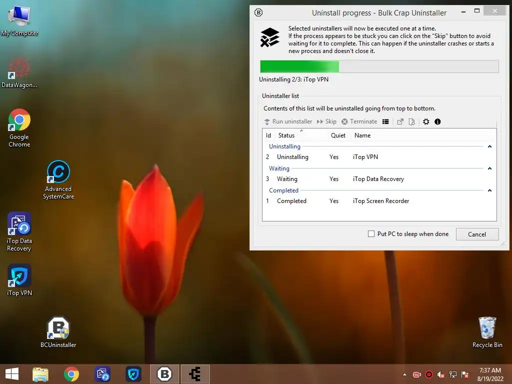This screenshot has height=384, width=512.
Task: Click the open-external window toolbar icon
Action: tap(400, 122)
